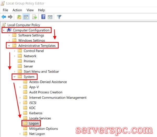Click the Filter funnel toolbar icon
Screen dimensions: 157x137
coord(59,17)
